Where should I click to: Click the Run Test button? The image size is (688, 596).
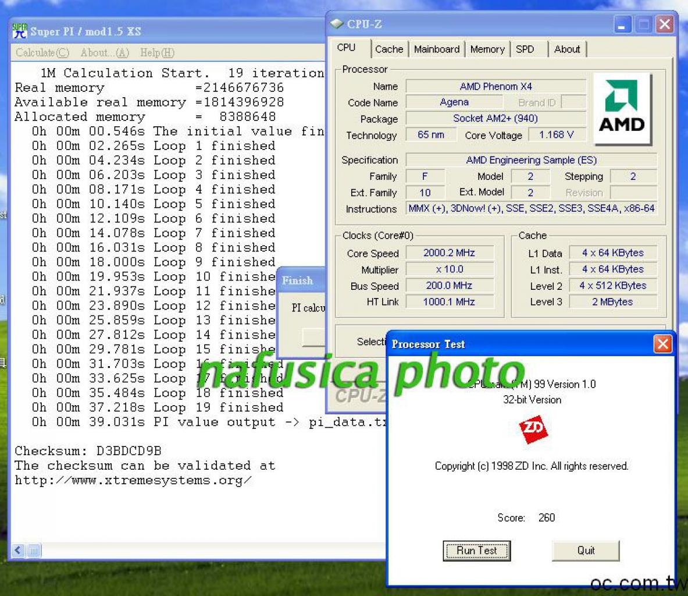(476, 551)
